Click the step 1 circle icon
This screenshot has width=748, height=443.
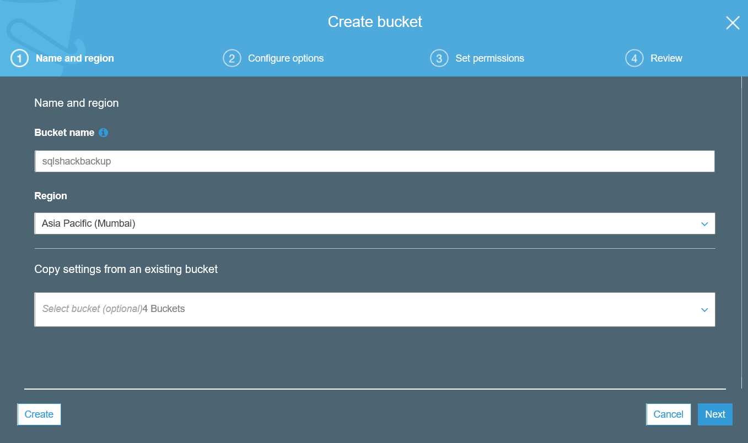pyautogui.click(x=19, y=58)
